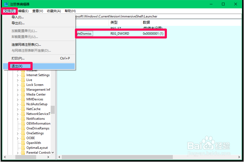244x162 pixels.
Task: Click tree pane scroll right arrow
Action: click(x=48, y=157)
